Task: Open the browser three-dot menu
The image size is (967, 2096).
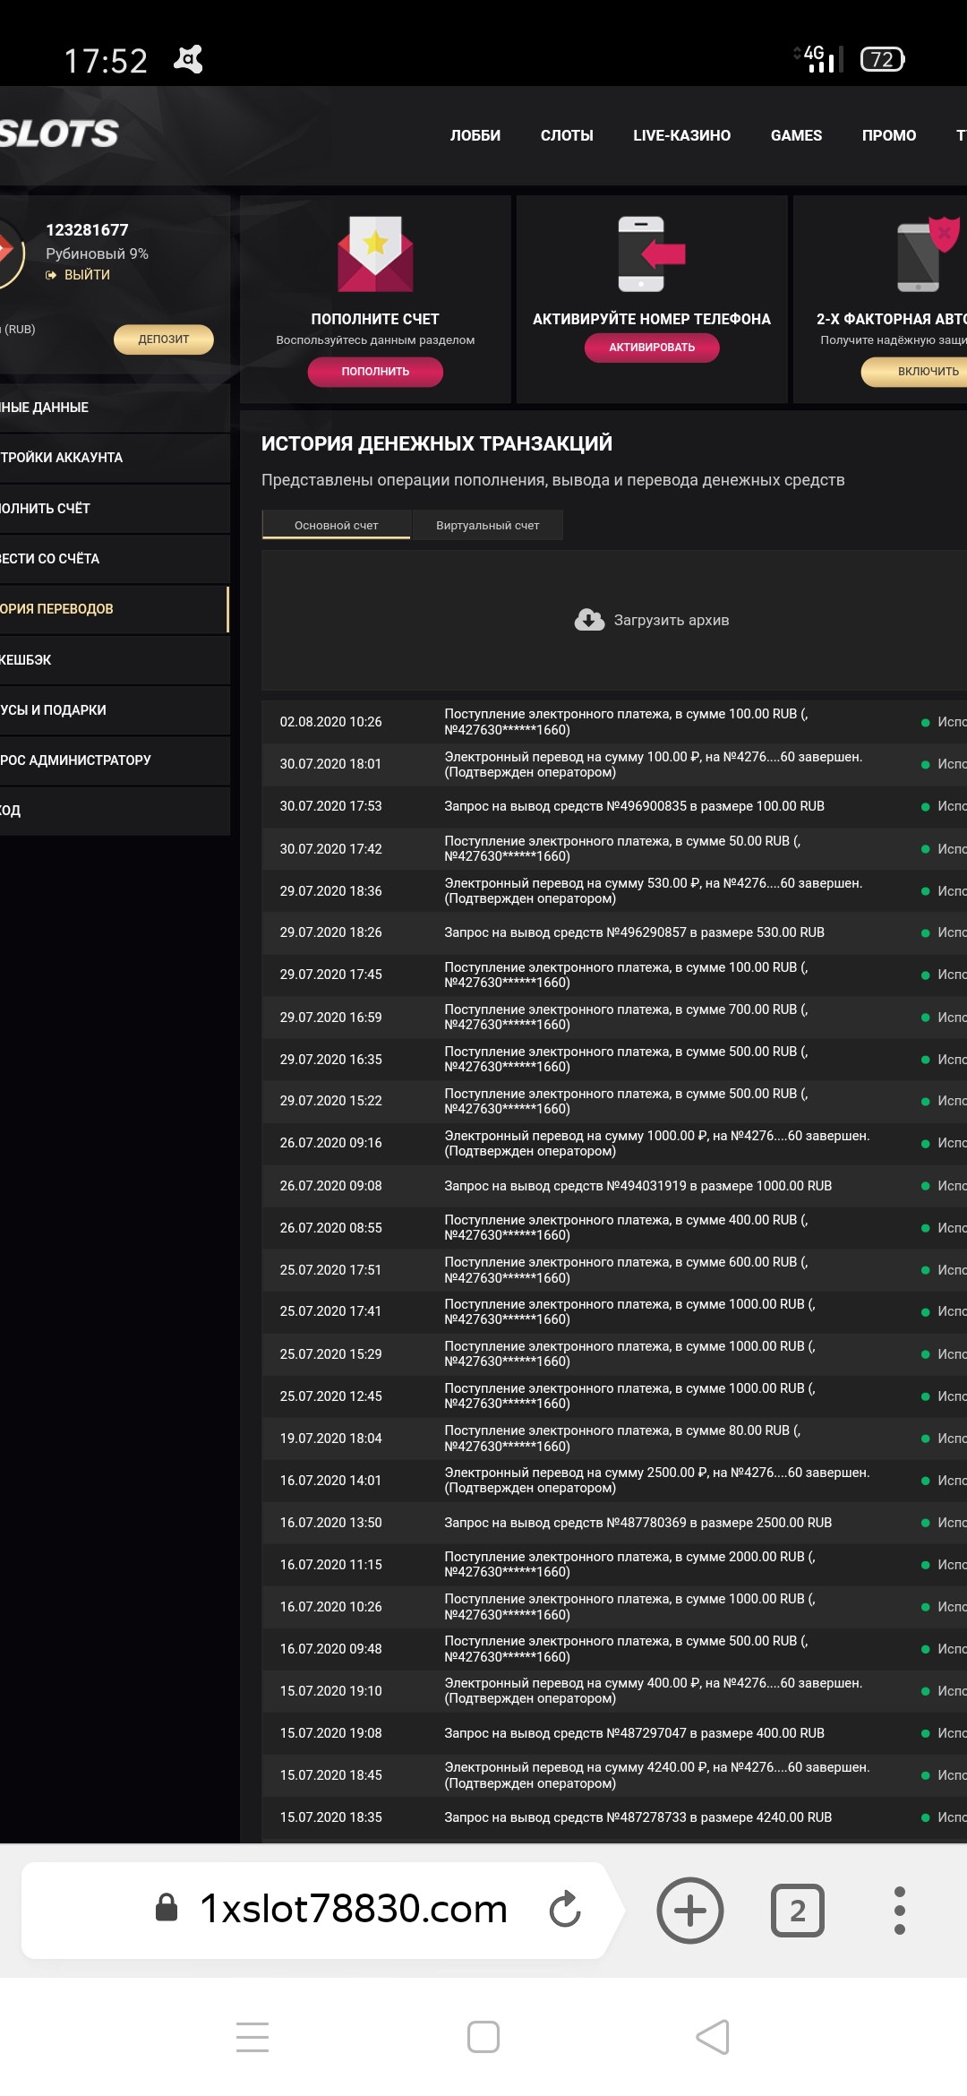Action: [899, 1910]
